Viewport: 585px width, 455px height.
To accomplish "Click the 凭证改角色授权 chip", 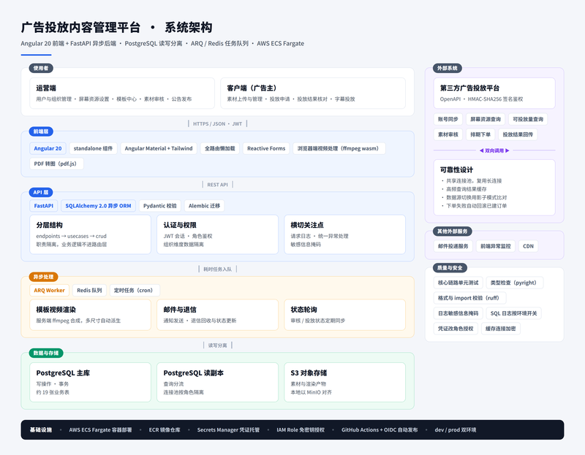I will [456, 329].
